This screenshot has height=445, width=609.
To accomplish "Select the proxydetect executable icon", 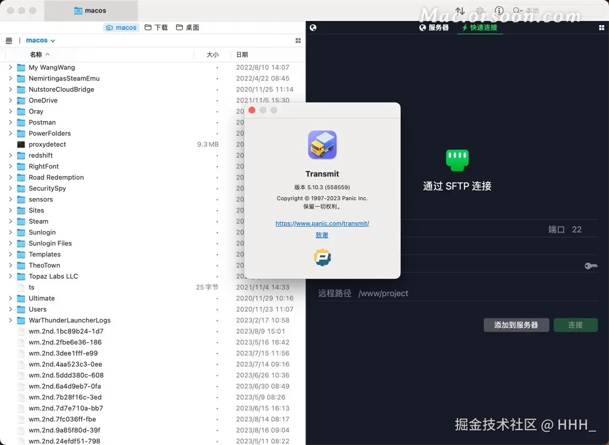I will point(21,144).
